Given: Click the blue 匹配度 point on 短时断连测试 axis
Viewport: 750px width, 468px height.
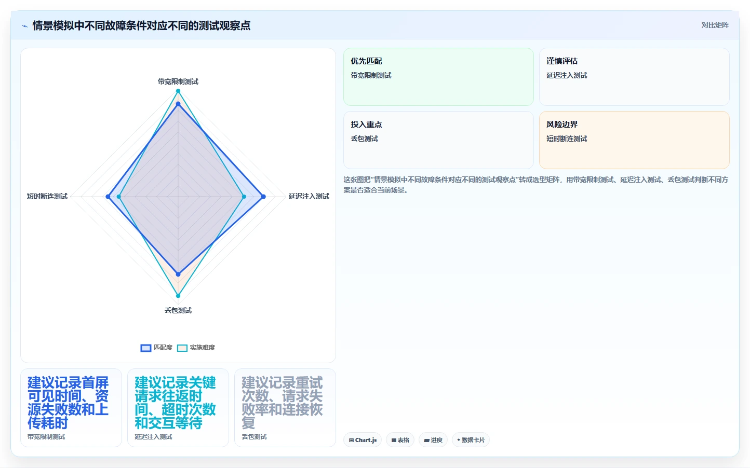Looking at the screenshot, I should [x=108, y=197].
